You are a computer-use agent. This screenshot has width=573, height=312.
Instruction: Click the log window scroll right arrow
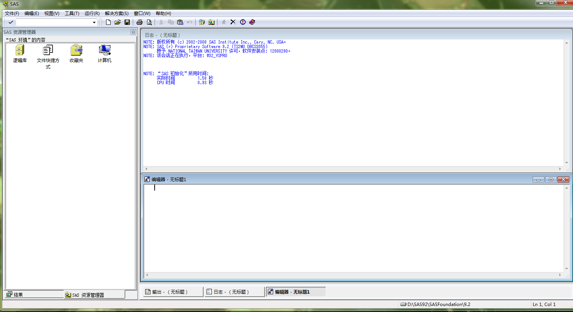[560, 169]
